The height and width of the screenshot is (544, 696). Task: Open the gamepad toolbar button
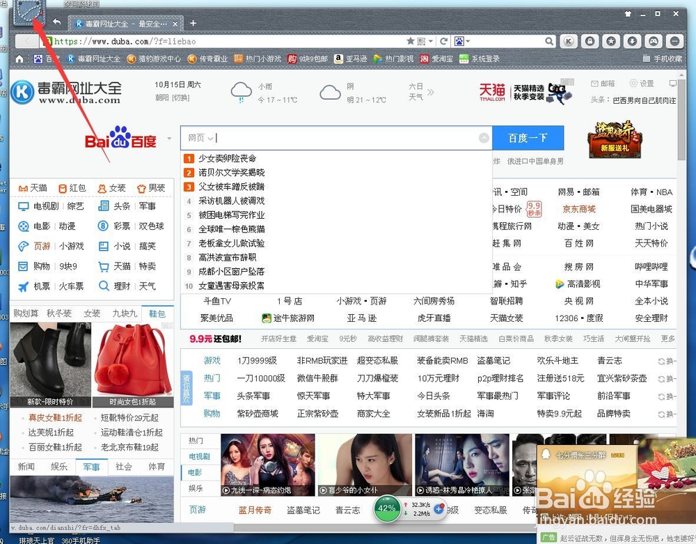(x=654, y=41)
